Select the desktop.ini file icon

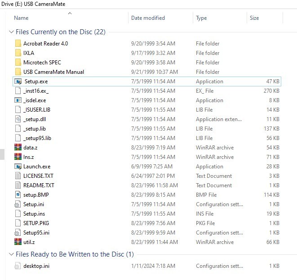[18, 266]
